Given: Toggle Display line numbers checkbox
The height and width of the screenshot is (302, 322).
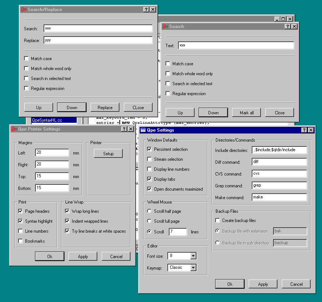Looking at the screenshot, I should point(149,169).
